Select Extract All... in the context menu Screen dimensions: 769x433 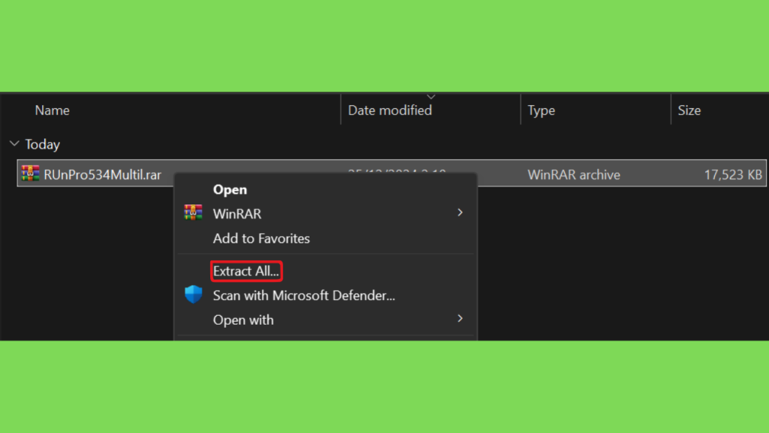pyautogui.click(x=246, y=271)
